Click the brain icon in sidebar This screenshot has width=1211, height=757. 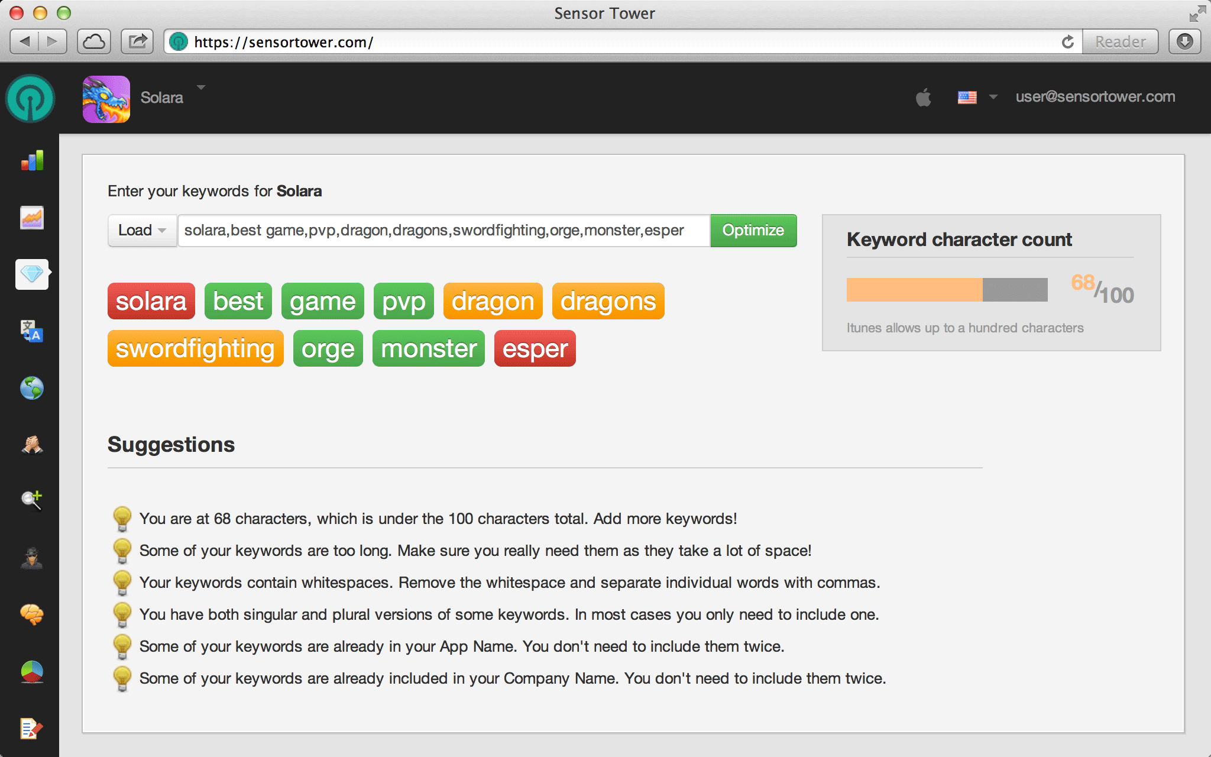[32, 615]
